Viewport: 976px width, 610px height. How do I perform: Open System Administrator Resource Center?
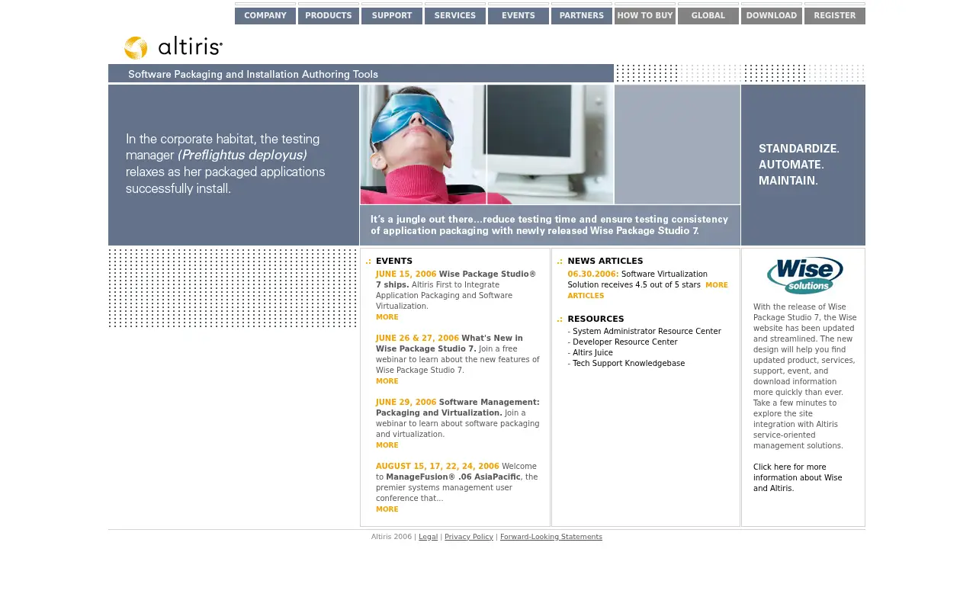tap(647, 332)
